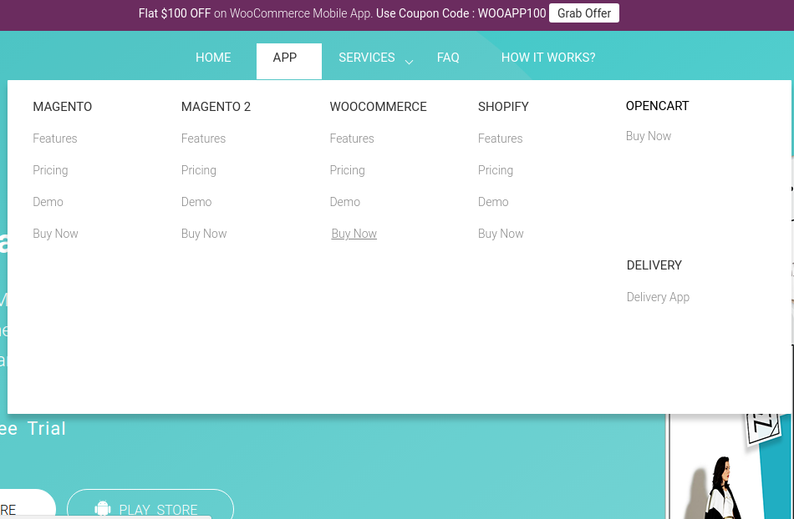The height and width of the screenshot is (519, 794).
Task: Open Demo under MAGENTO
Action: [x=48, y=202]
